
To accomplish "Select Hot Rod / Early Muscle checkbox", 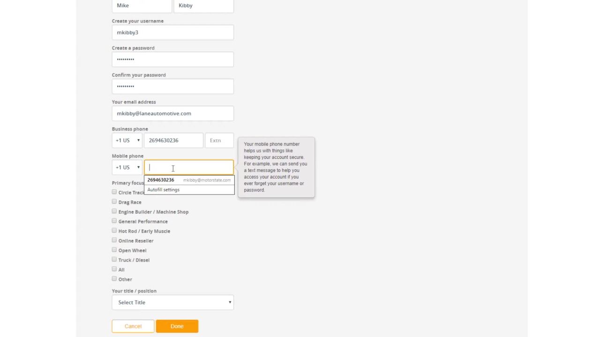I will click(114, 231).
